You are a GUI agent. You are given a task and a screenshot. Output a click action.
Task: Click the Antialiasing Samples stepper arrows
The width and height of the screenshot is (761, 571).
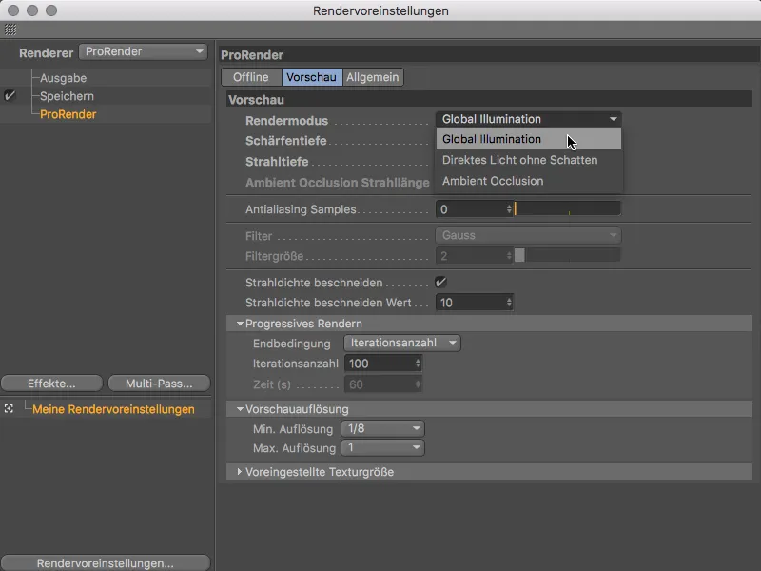point(509,209)
